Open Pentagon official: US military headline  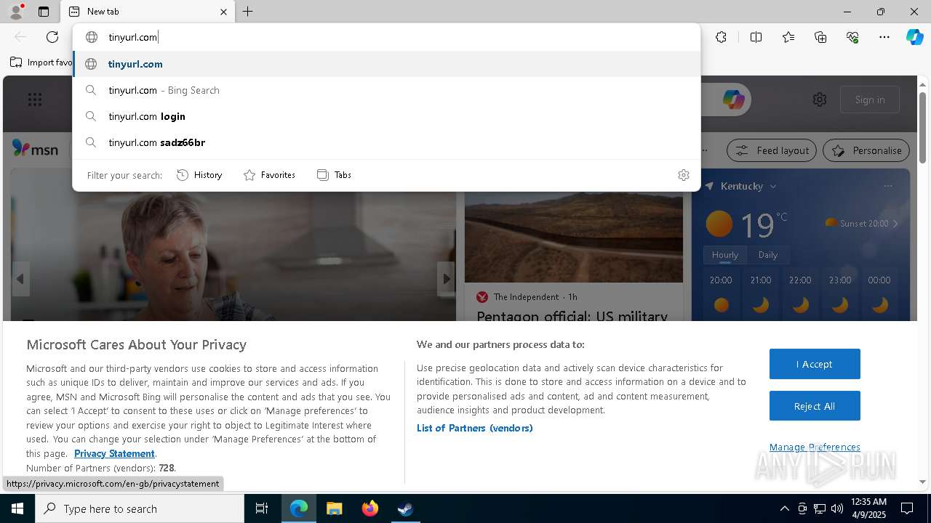tap(572, 315)
